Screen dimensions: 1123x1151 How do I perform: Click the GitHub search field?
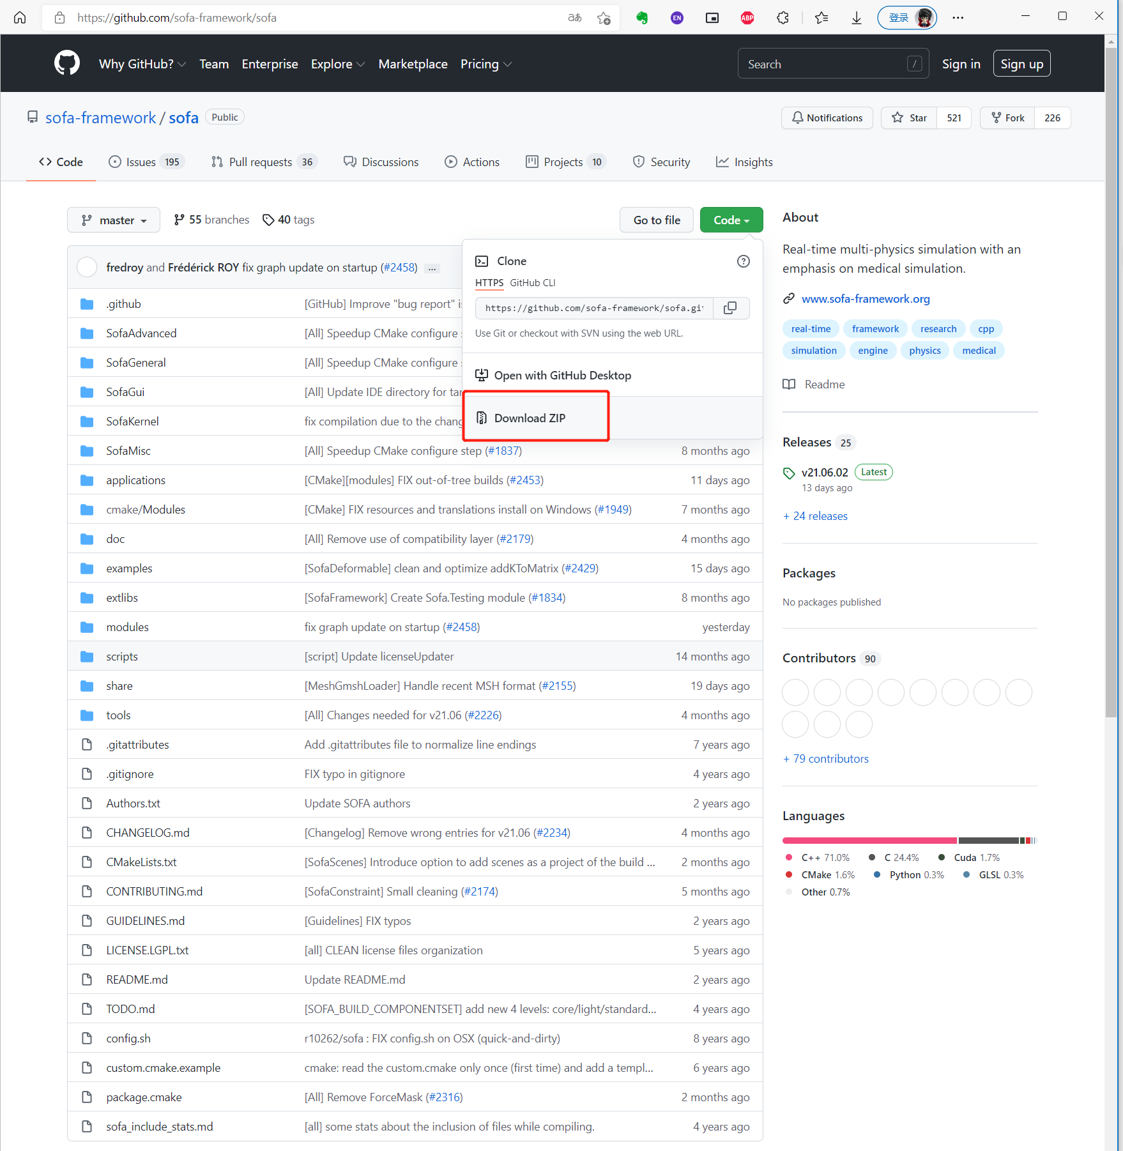824,63
